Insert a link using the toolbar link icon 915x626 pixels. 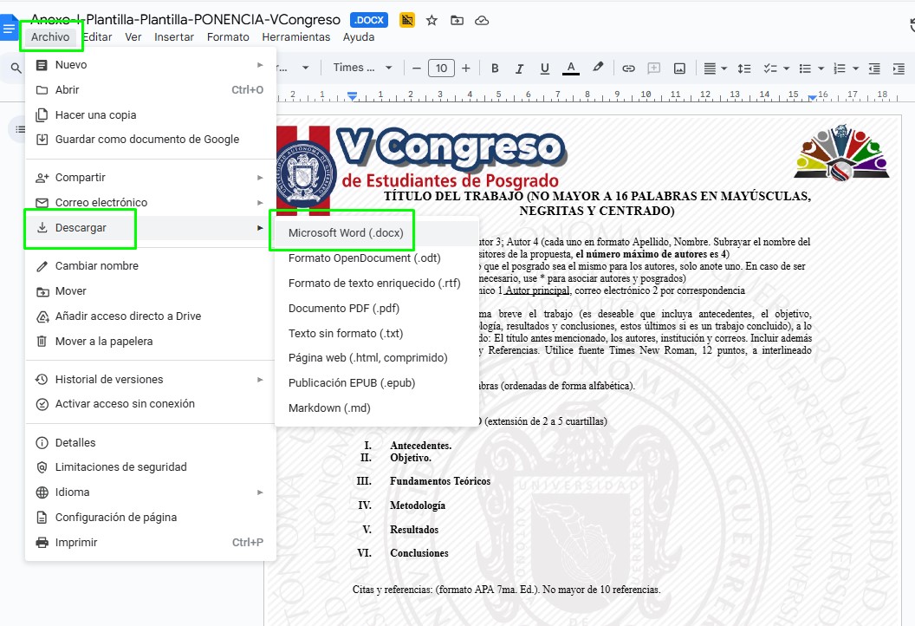(629, 68)
